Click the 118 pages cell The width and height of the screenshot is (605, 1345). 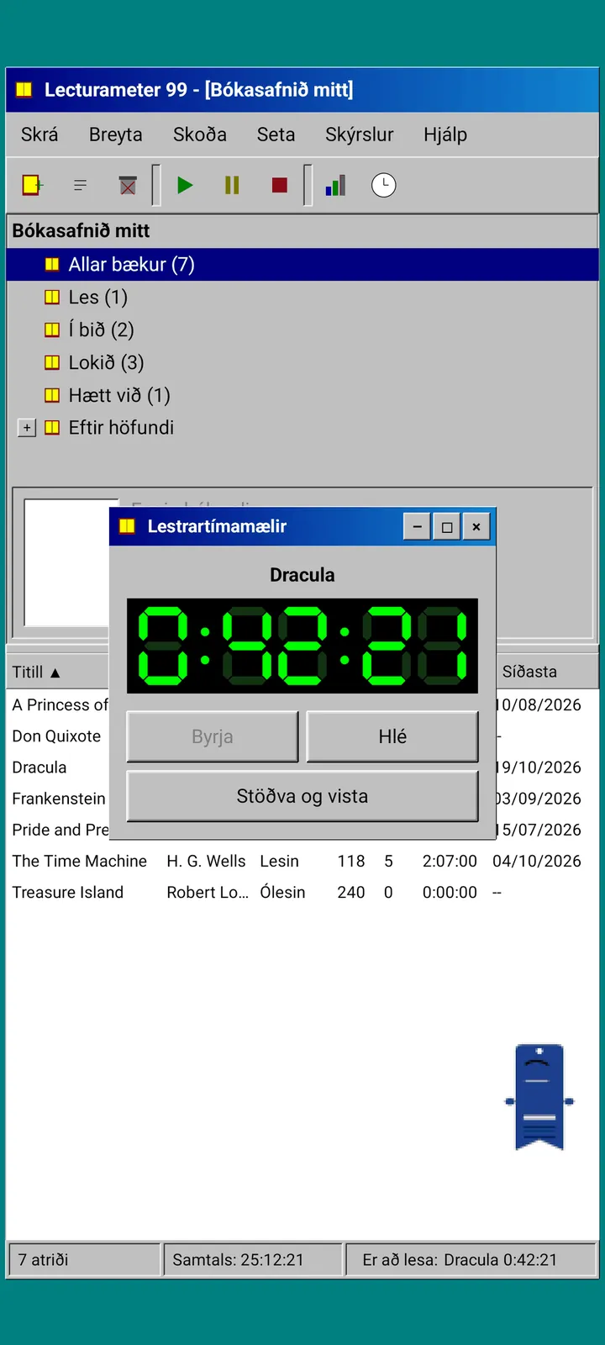click(351, 861)
